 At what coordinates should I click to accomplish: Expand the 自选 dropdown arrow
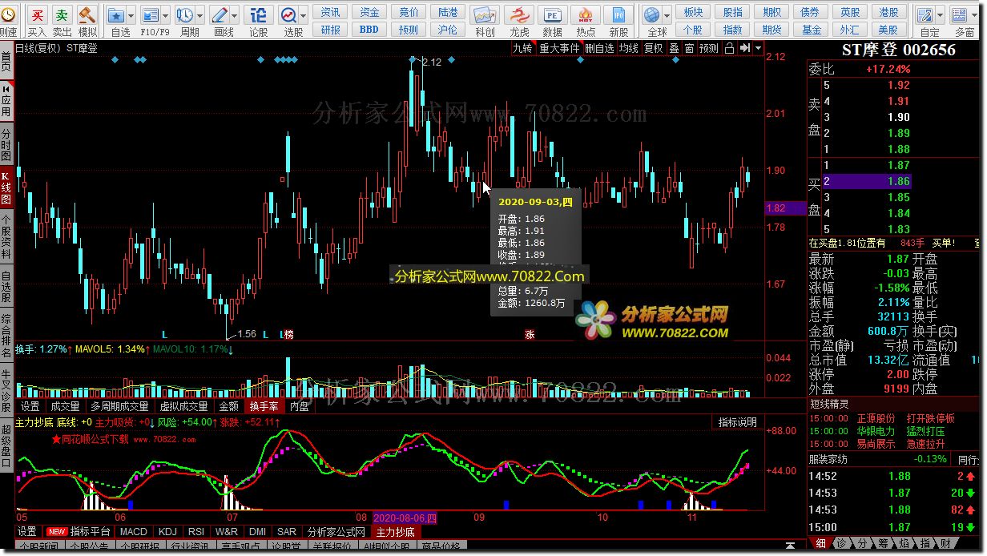(x=131, y=15)
